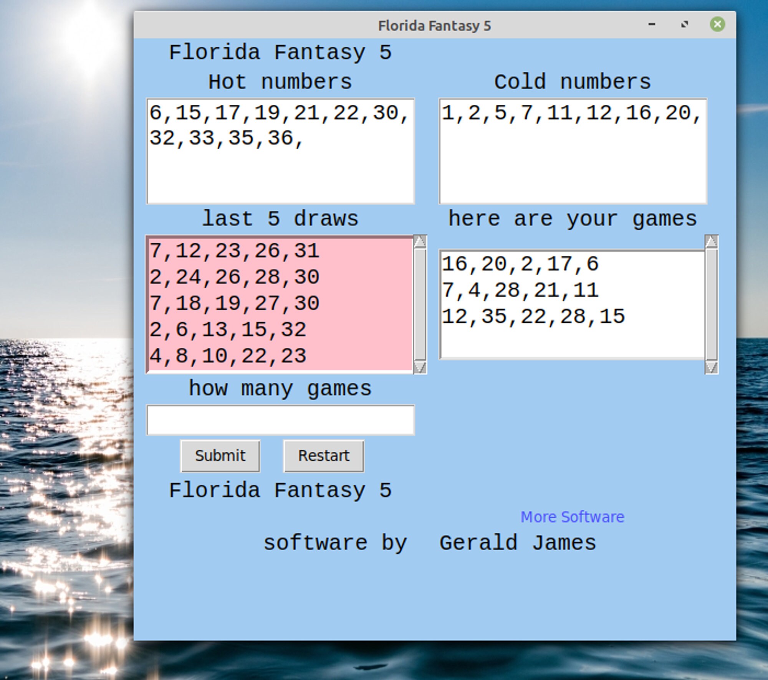Screen dimensions: 768x680
Task: Click the hot numbers line 32,33,35,36
Action: pyautogui.click(x=227, y=138)
